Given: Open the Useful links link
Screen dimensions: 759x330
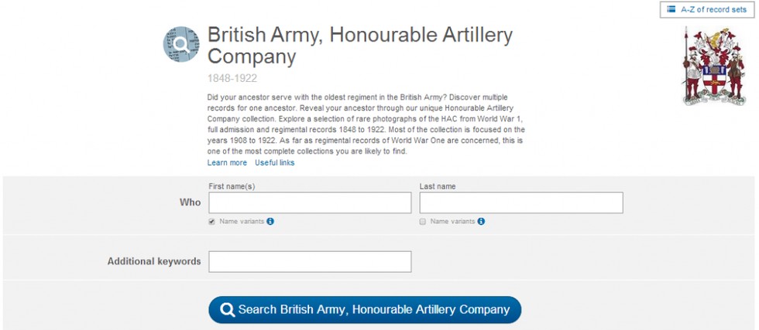Looking at the screenshot, I should pyautogui.click(x=274, y=163).
